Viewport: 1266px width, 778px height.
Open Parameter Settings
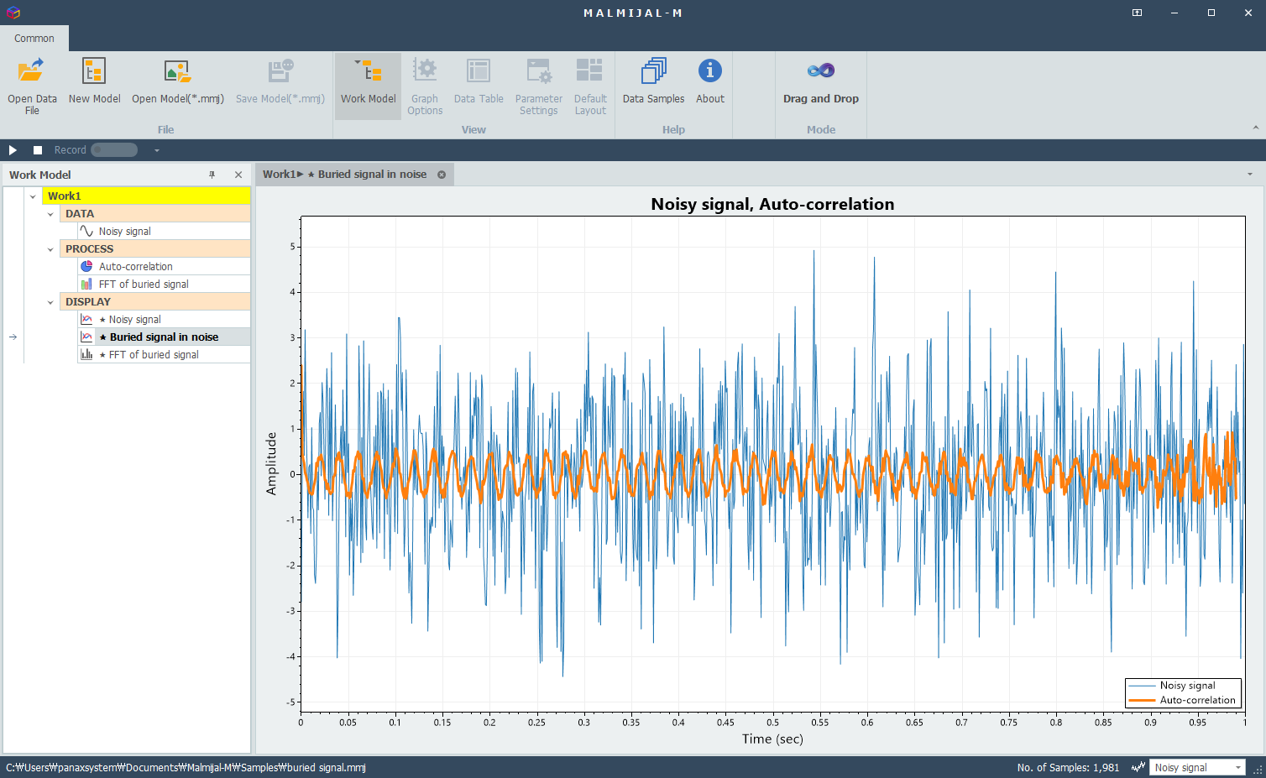pos(538,86)
